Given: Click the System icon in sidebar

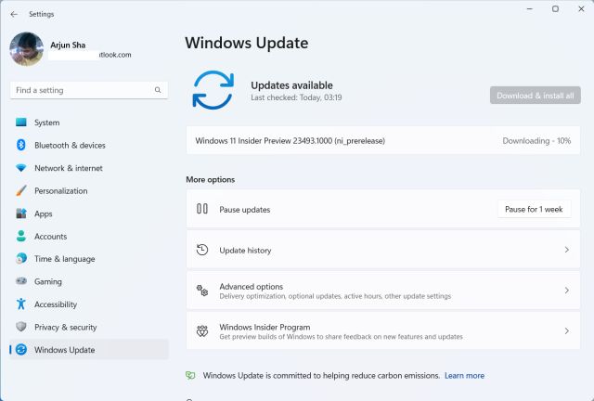Looking at the screenshot, I should click(20, 123).
